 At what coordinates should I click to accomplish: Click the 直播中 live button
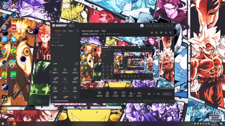(x=167, y=94)
